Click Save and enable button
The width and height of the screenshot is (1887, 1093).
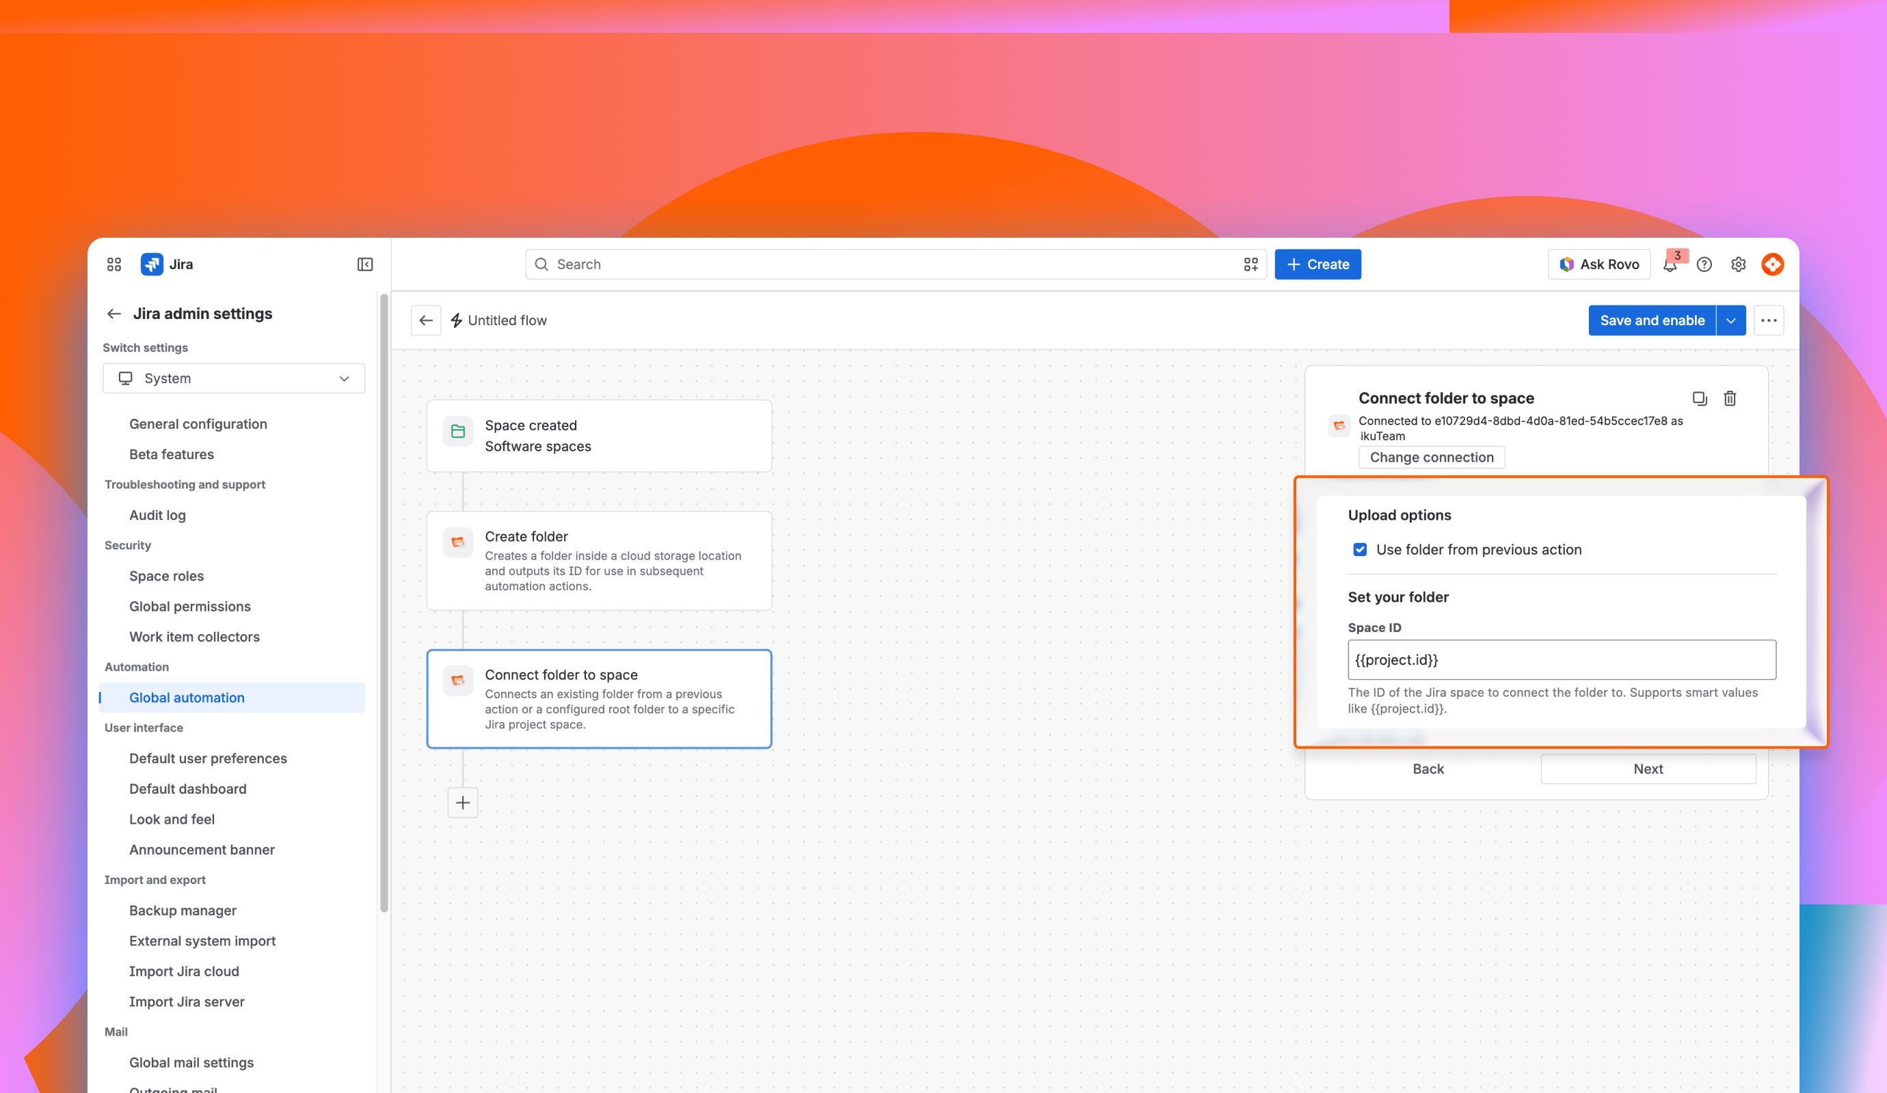(x=1652, y=320)
